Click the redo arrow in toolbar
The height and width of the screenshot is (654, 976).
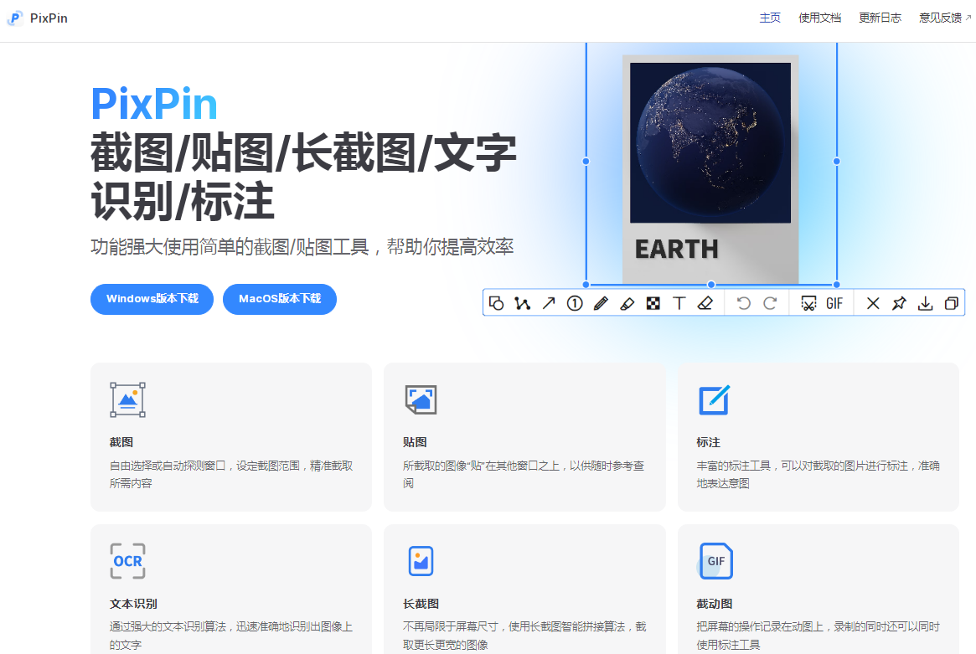(770, 303)
